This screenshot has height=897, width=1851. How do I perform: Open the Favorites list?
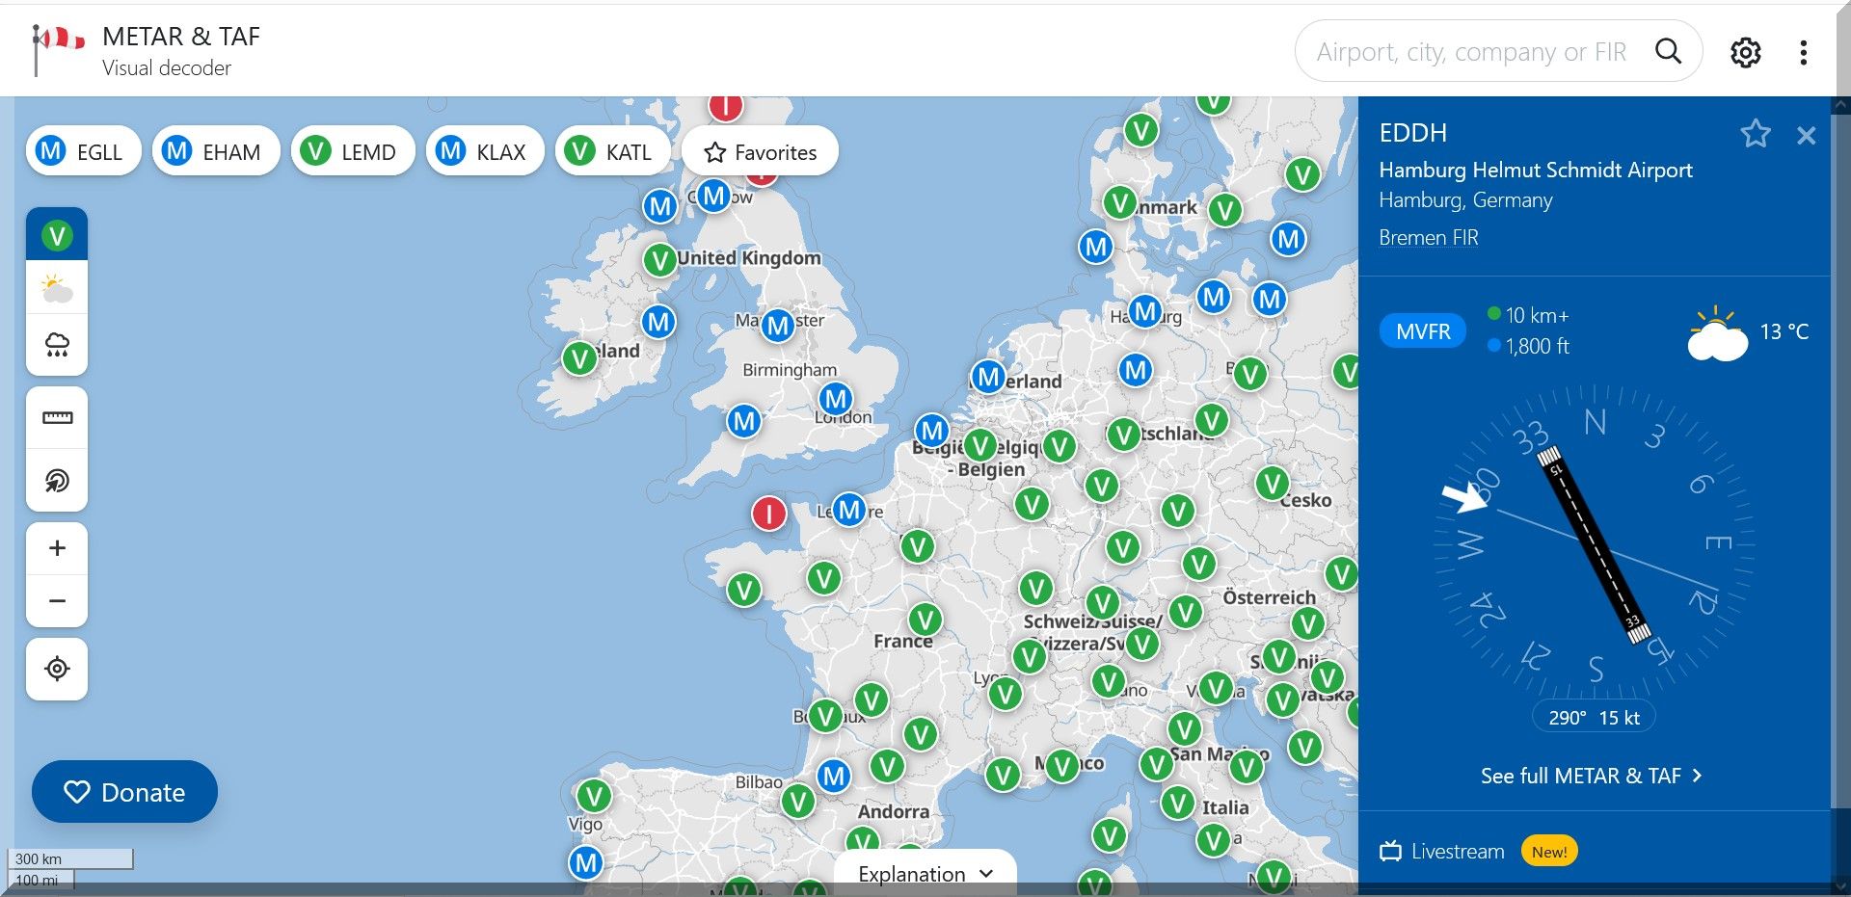point(760,152)
